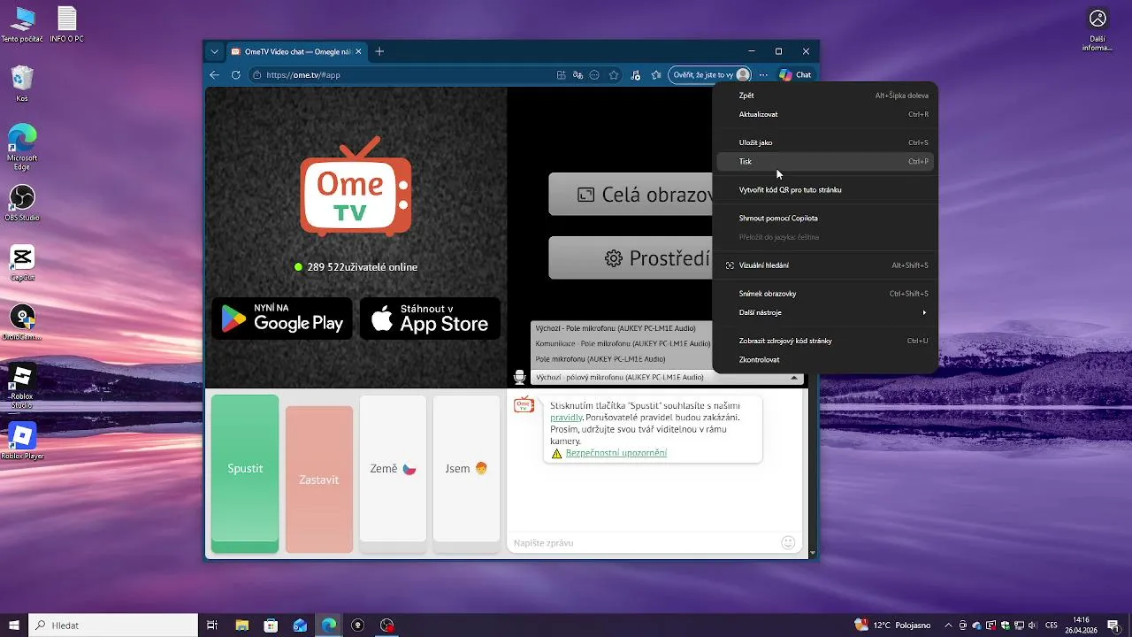This screenshot has width=1132, height=637.
Task: Select Tisk in the context menu
Action: click(824, 162)
